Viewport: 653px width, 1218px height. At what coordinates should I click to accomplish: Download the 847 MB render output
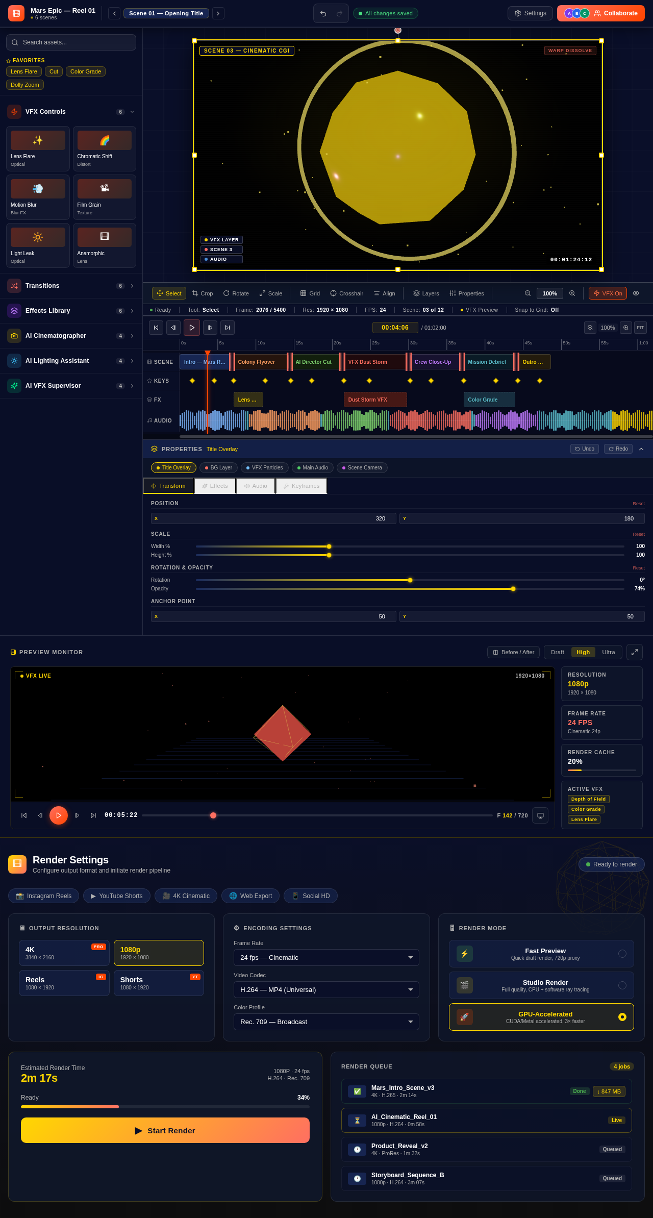(x=609, y=1091)
